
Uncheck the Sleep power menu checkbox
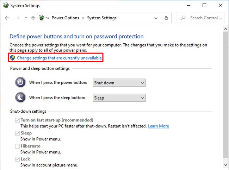(x=17, y=133)
